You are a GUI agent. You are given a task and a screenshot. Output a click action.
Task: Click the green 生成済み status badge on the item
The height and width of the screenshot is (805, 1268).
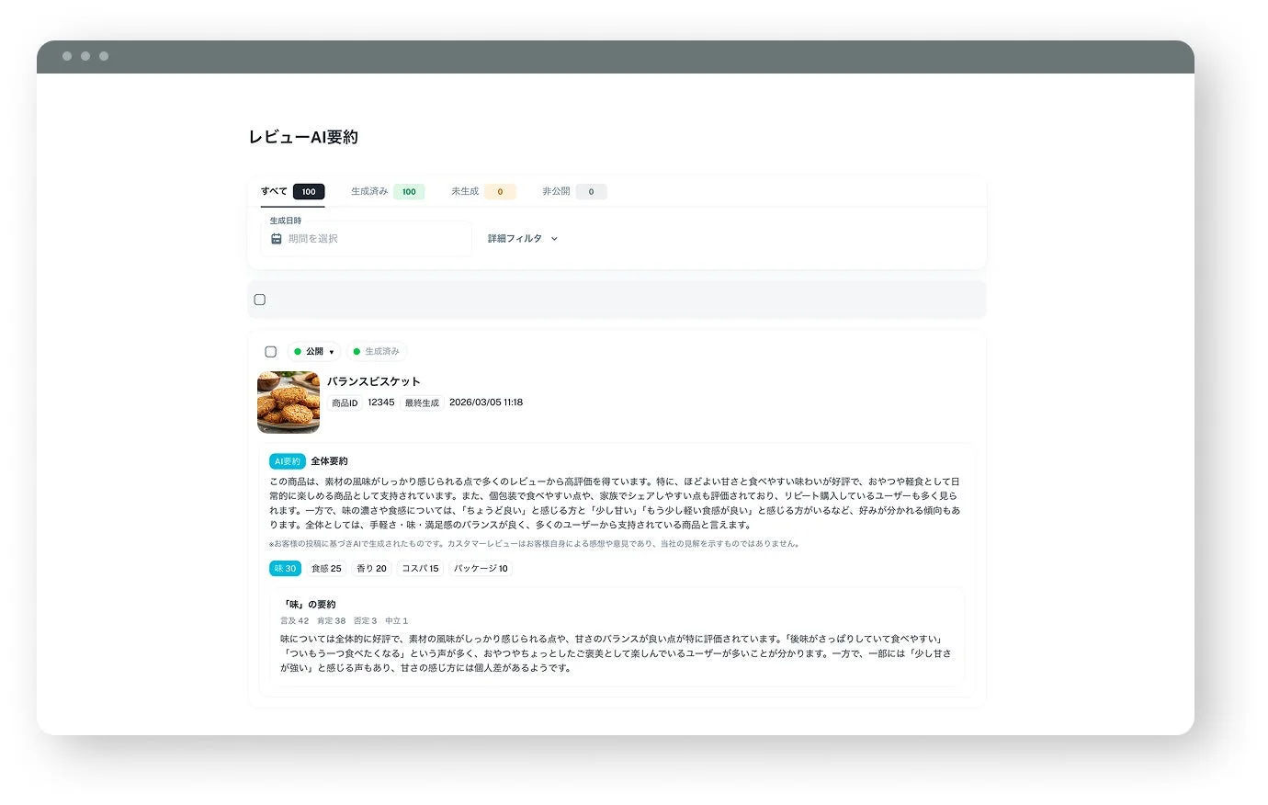tap(376, 350)
